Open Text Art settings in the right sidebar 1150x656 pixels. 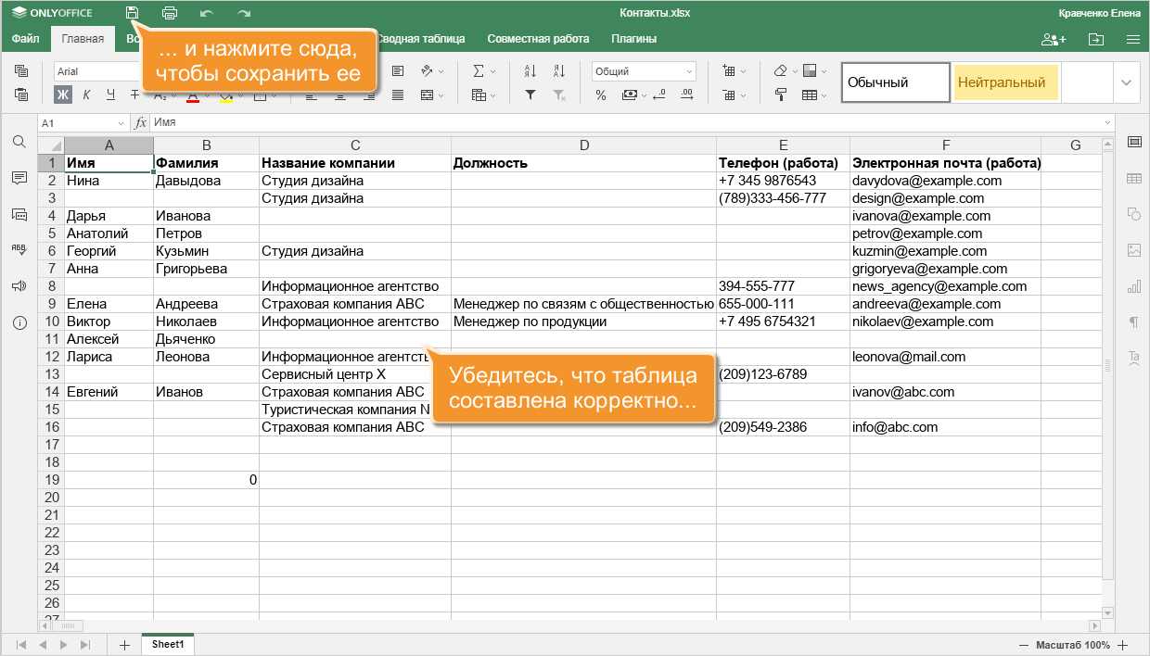tap(1133, 357)
